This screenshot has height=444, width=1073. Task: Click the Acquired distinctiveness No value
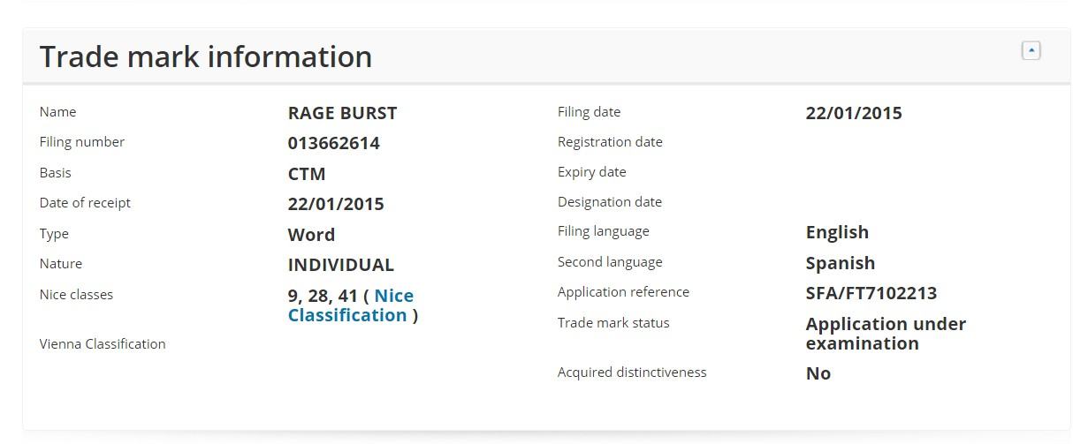(x=818, y=373)
